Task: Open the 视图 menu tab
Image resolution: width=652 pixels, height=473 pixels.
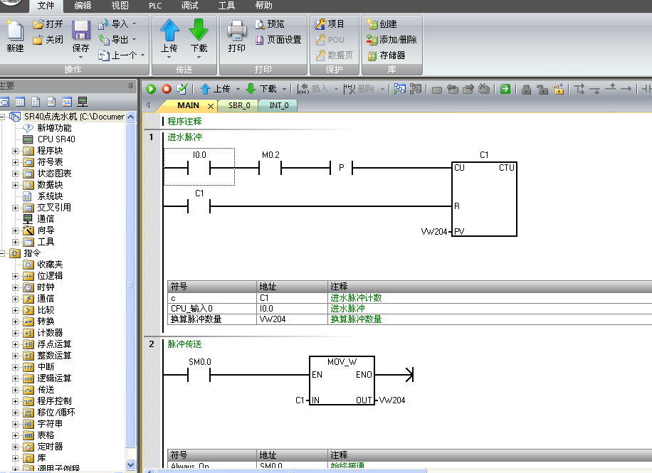Action: (120, 6)
